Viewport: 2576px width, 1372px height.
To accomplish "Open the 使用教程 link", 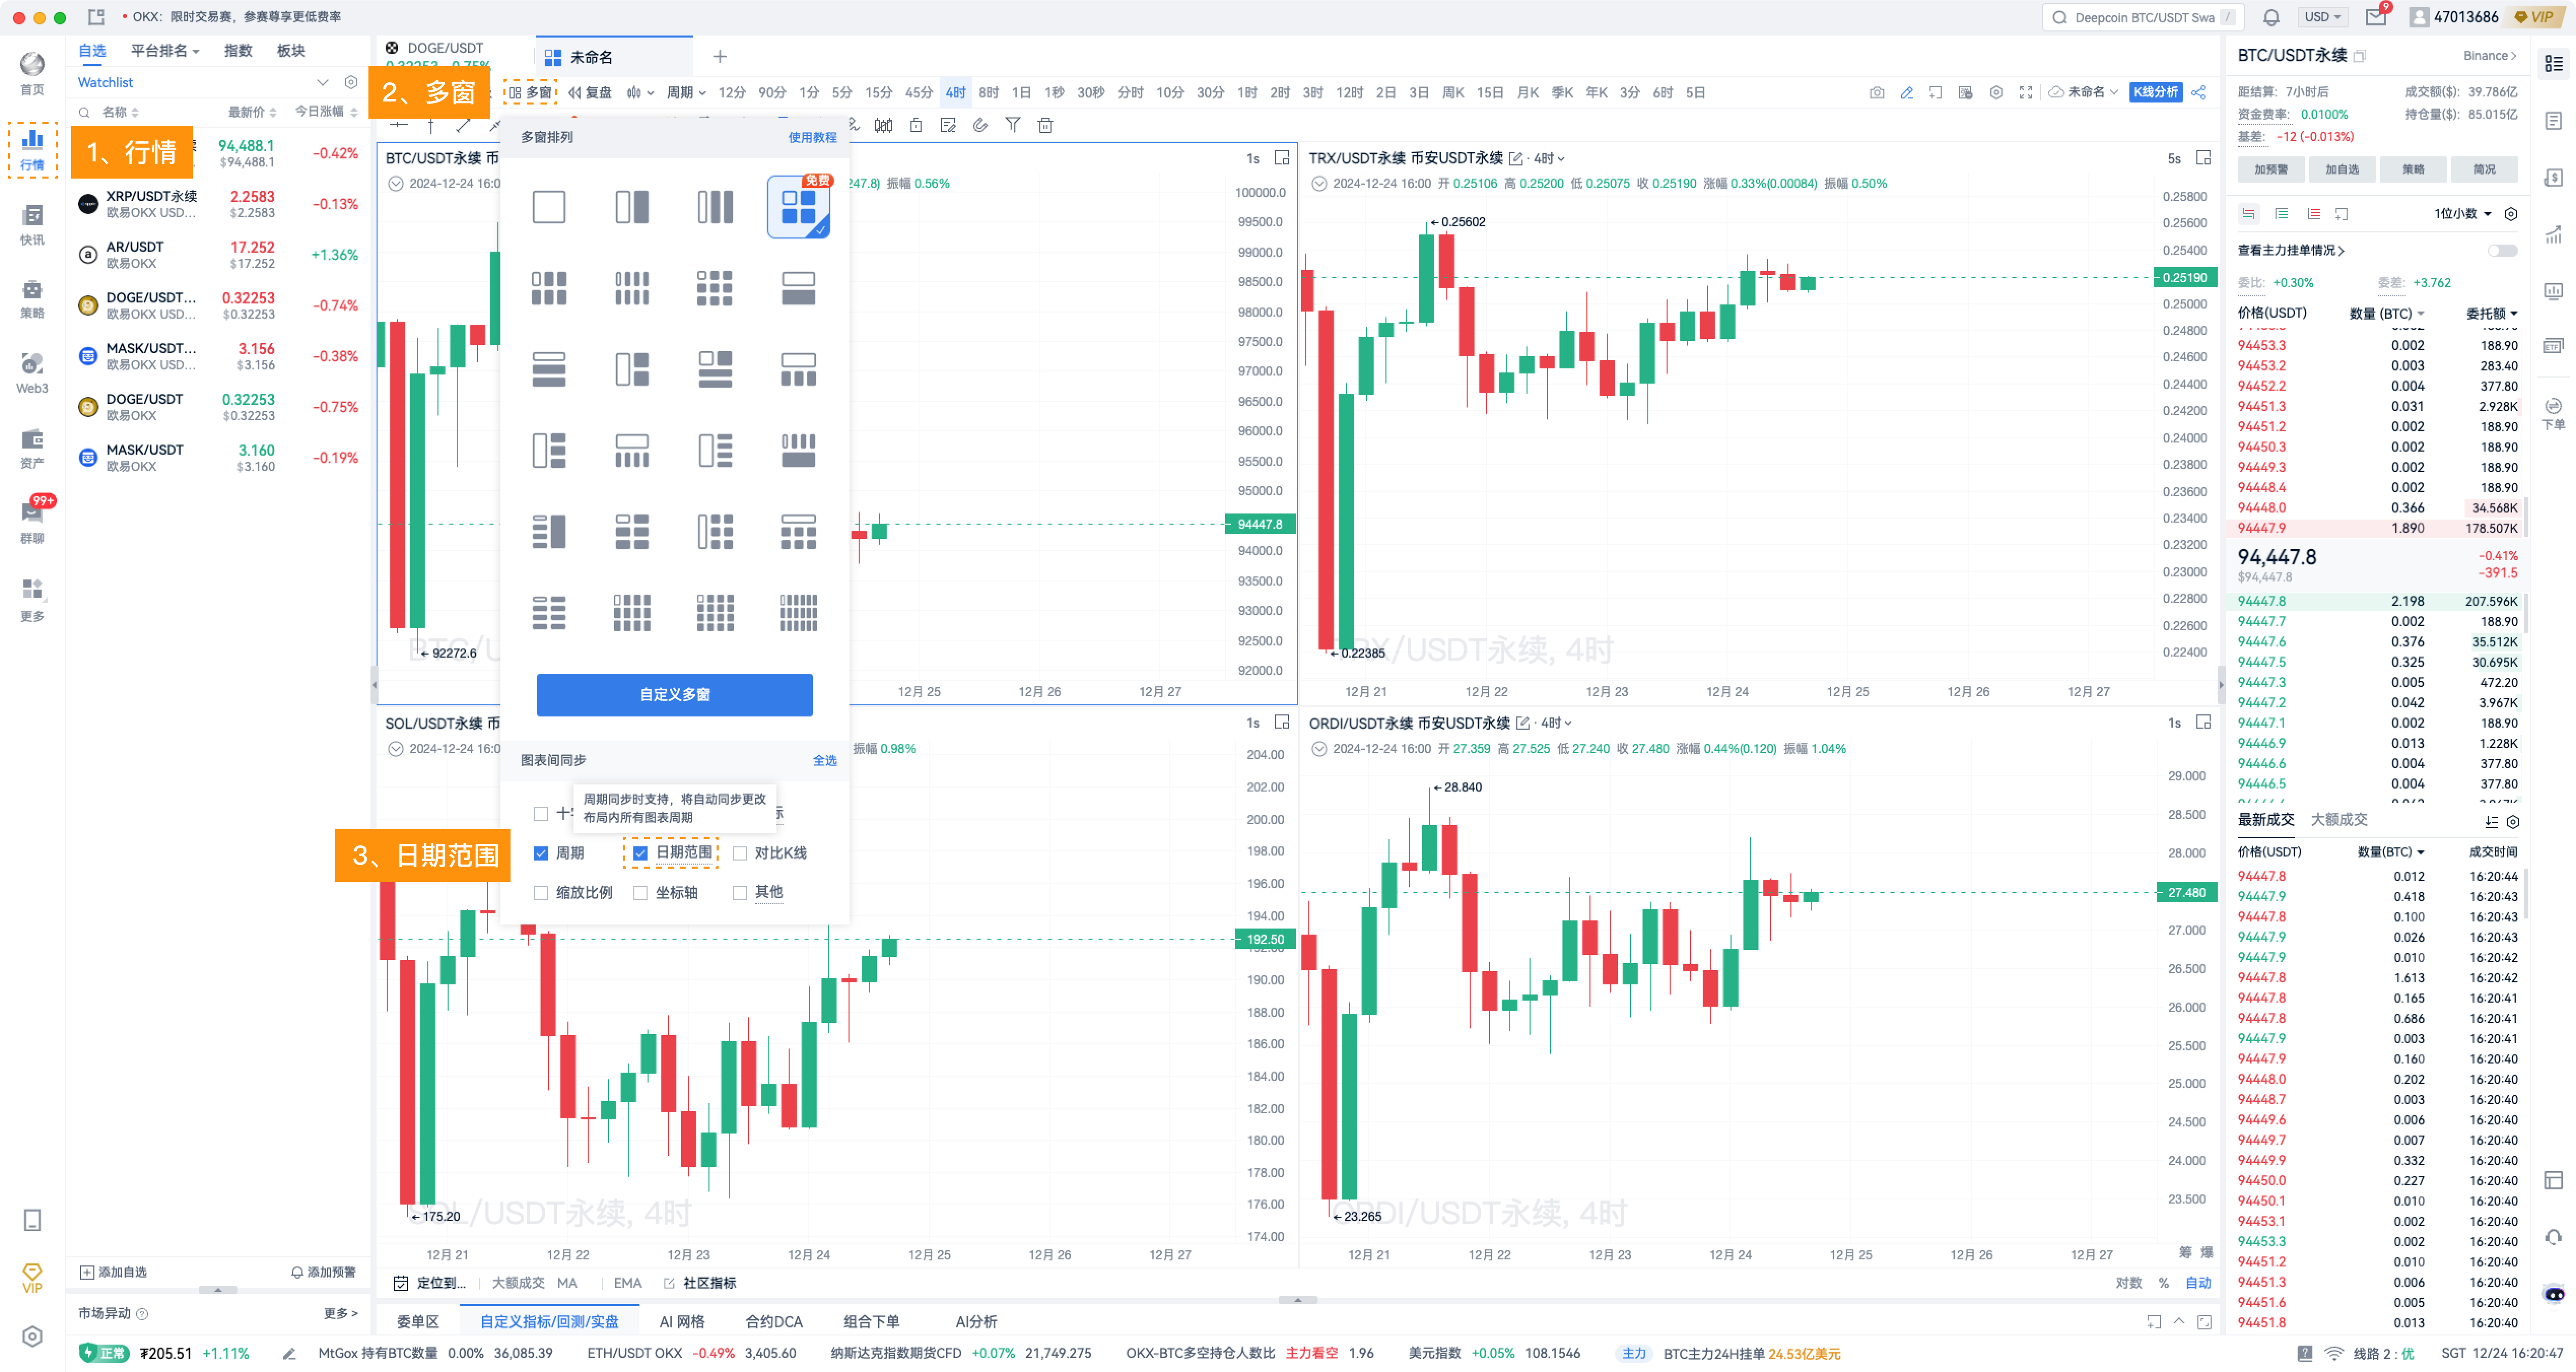I will coord(812,137).
